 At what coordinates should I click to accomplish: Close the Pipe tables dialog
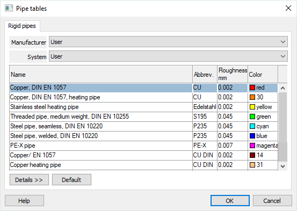coord(288,8)
